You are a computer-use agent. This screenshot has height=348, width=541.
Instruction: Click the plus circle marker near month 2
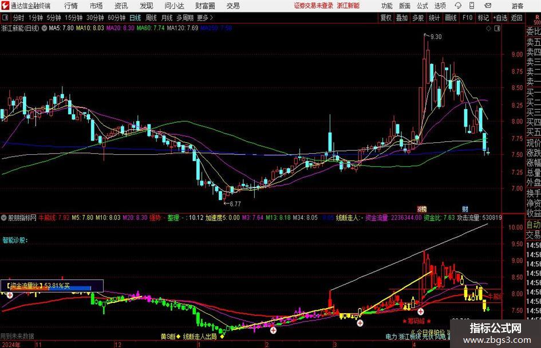tap(273, 330)
